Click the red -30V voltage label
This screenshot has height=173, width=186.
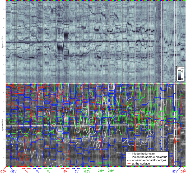[3, 172]
